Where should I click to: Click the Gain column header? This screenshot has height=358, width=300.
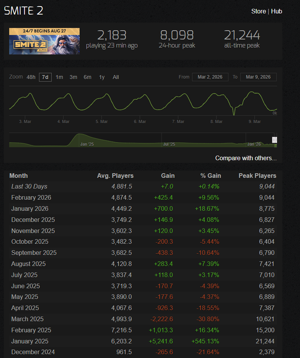(x=168, y=176)
